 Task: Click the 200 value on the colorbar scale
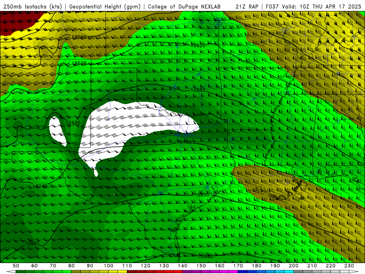point(294,266)
